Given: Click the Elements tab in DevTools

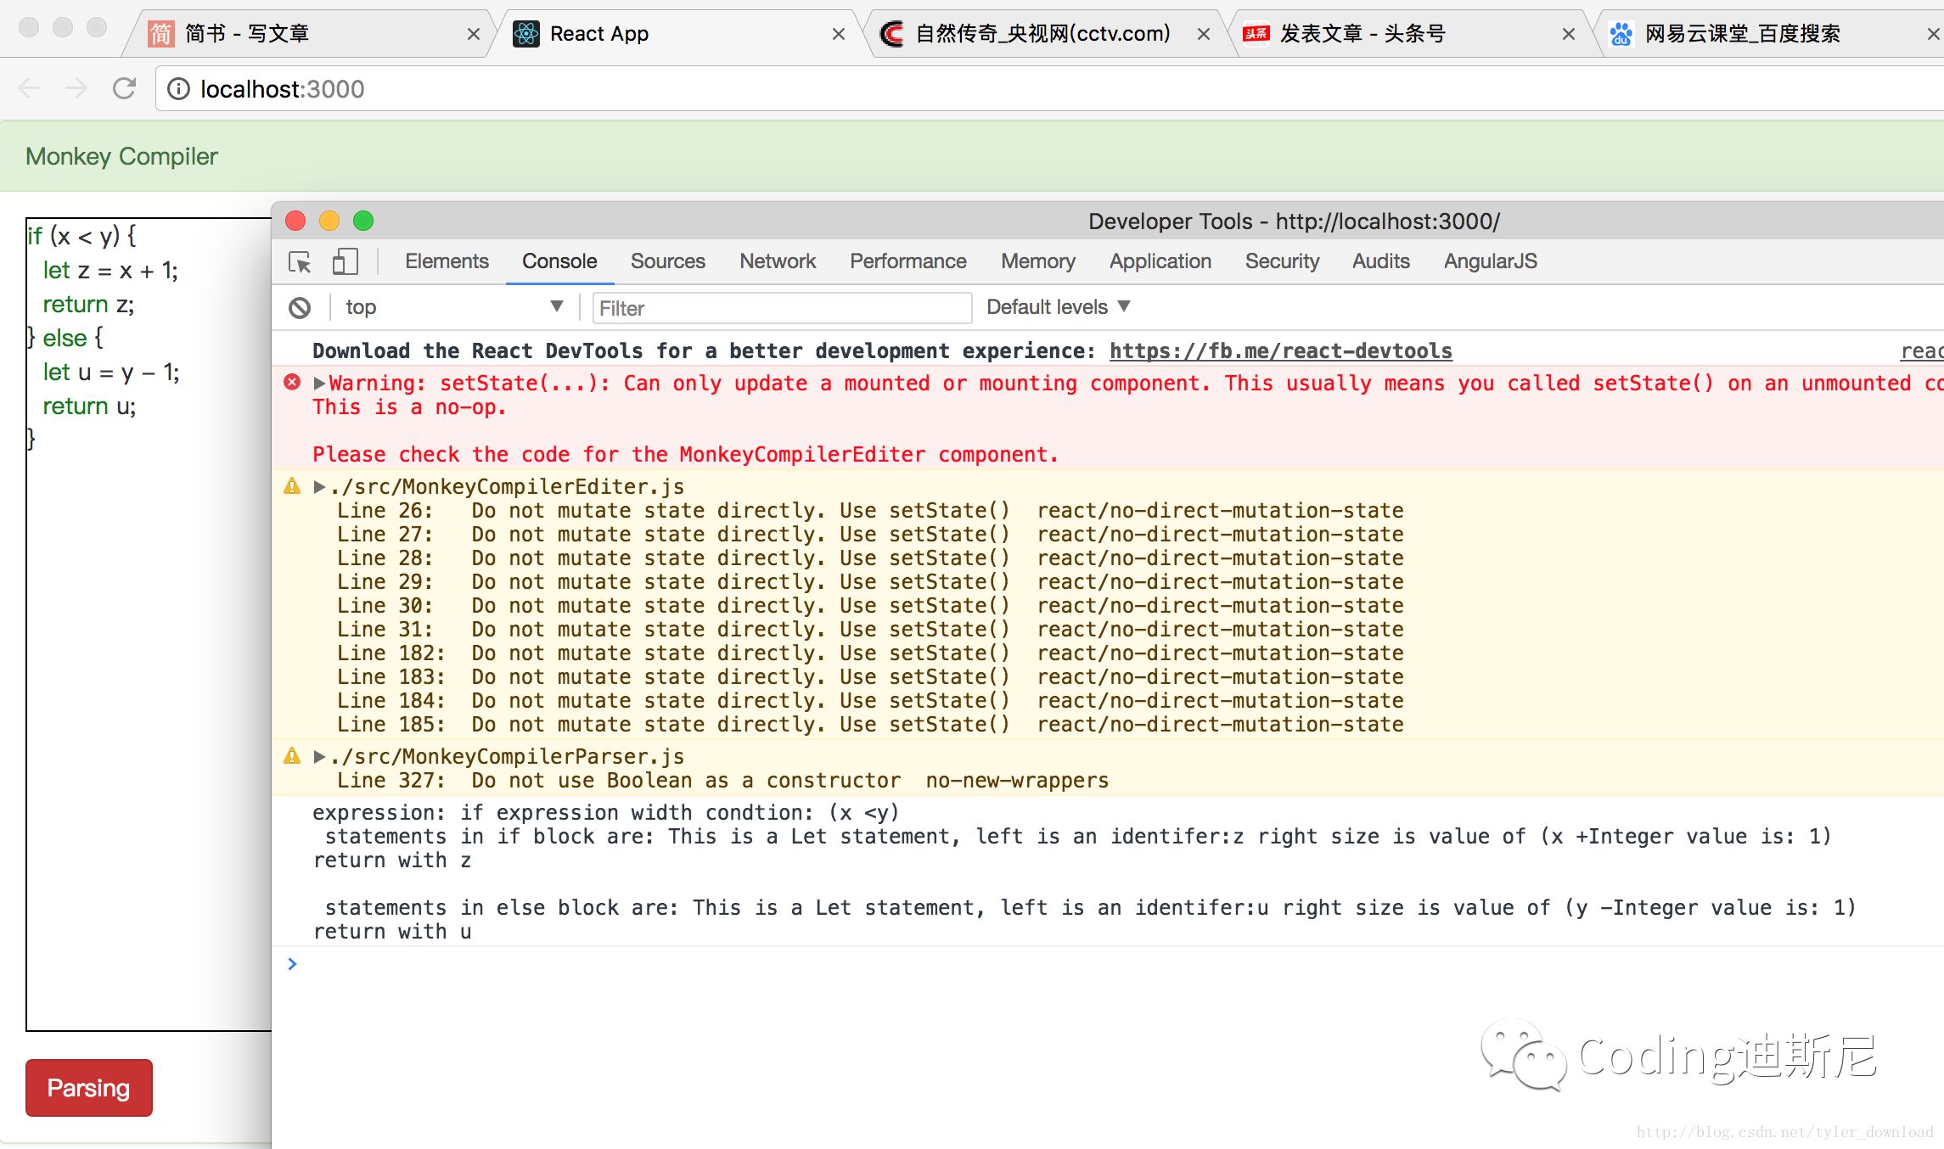Looking at the screenshot, I should [x=446, y=261].
